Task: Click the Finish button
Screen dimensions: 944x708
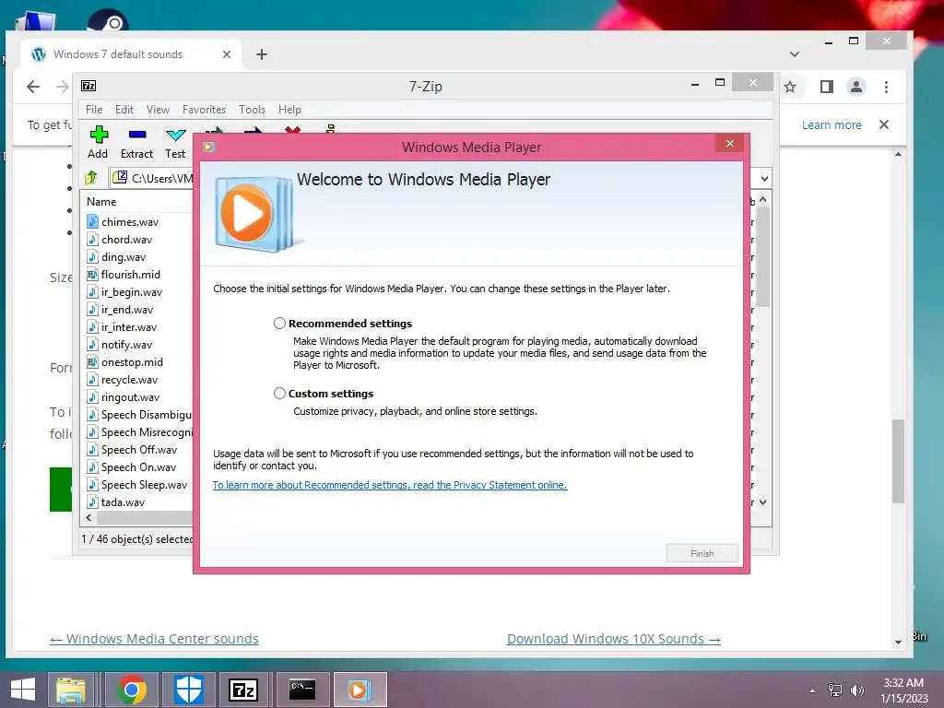Action: [x=702, y=553]
